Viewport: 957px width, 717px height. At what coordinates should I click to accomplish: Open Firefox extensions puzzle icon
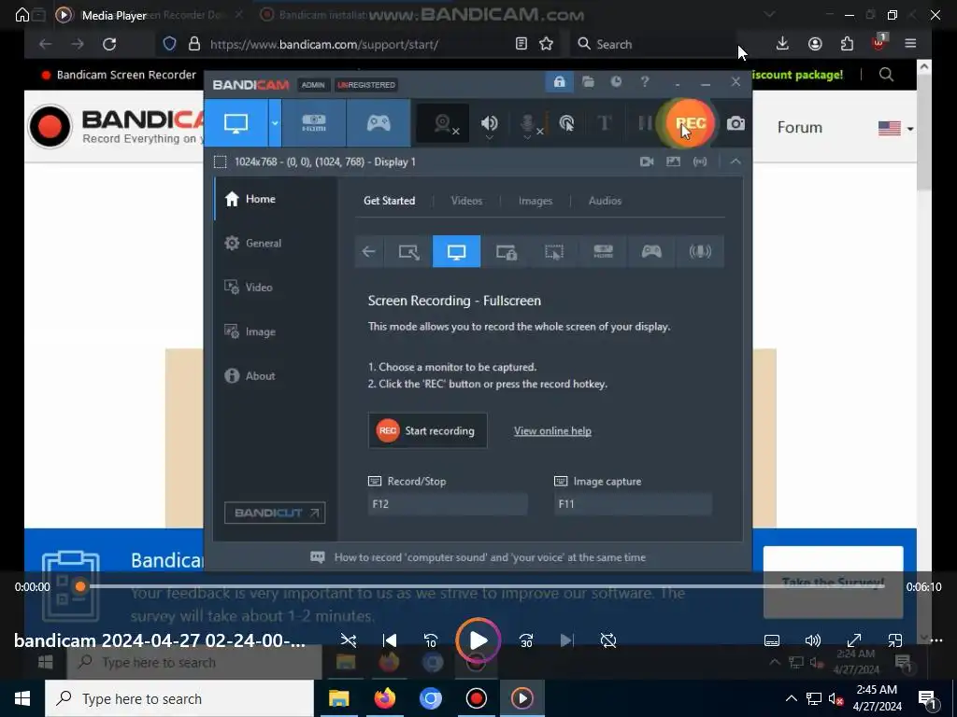click(x=847, y=43)
